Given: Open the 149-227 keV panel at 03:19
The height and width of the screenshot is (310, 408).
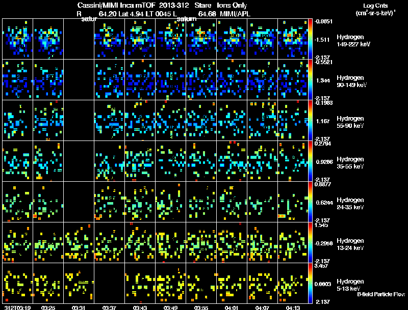Looking at the screenshot, I should [x=18, y=39].
